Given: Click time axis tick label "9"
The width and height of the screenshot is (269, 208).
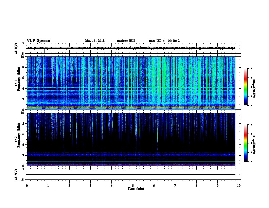Looking at the screenshot, I should click(x=217, y=186).
